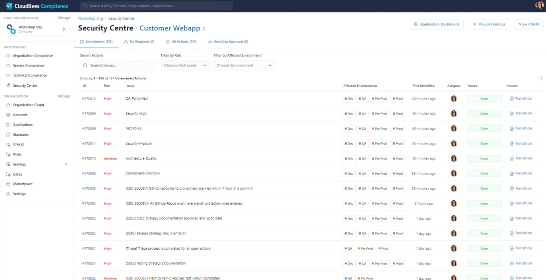Open issue link #170024
Screen dimensions: 546x280
89,263
